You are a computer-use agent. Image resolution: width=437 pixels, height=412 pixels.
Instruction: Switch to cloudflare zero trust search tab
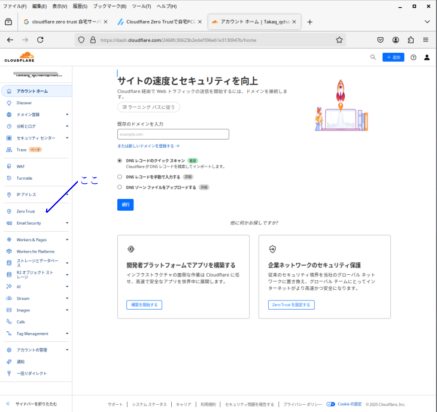tap(62, 22)
